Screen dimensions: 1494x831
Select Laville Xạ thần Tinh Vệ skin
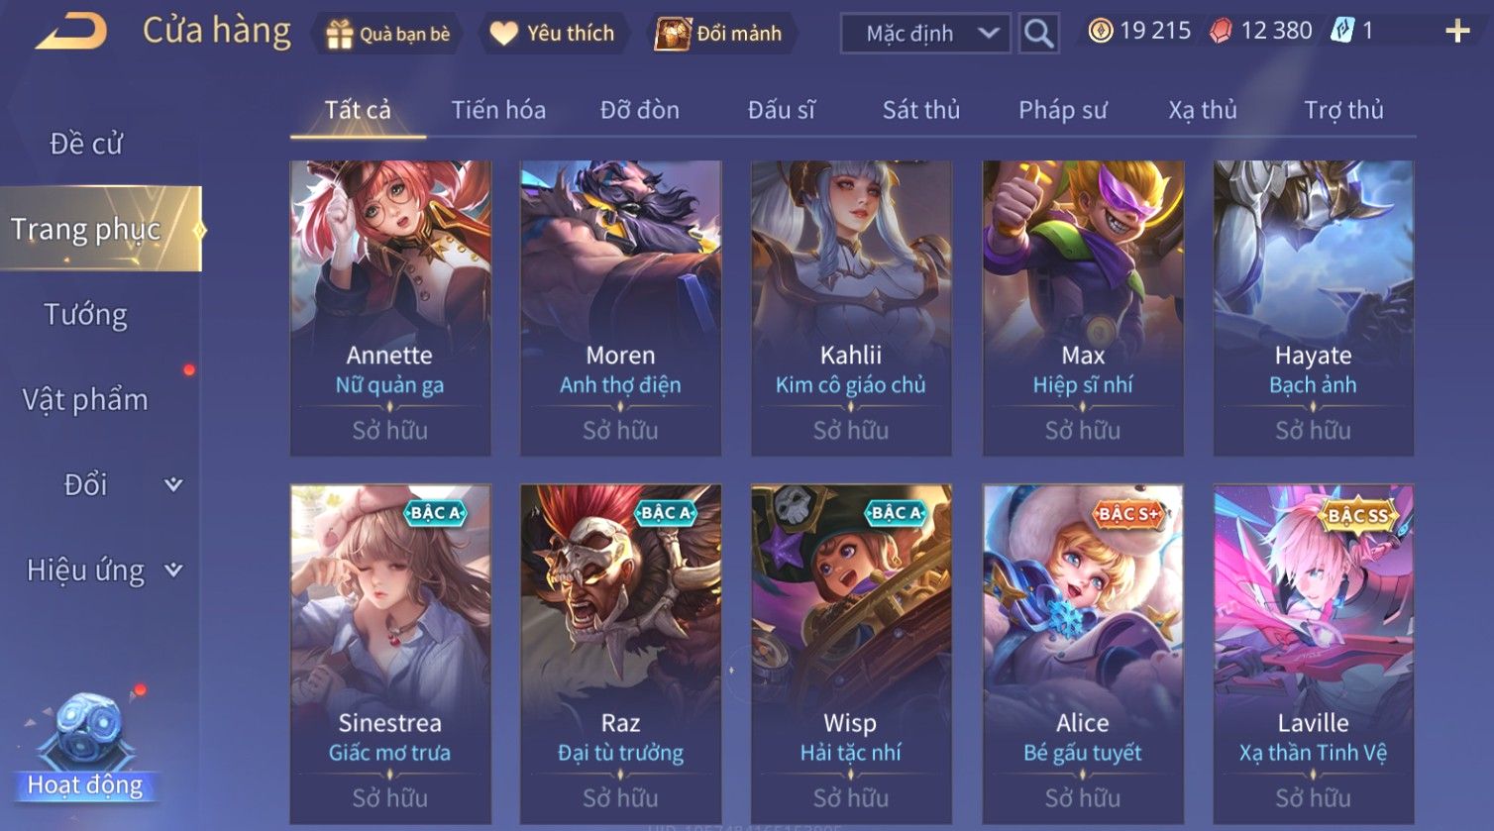(1314, 654)
